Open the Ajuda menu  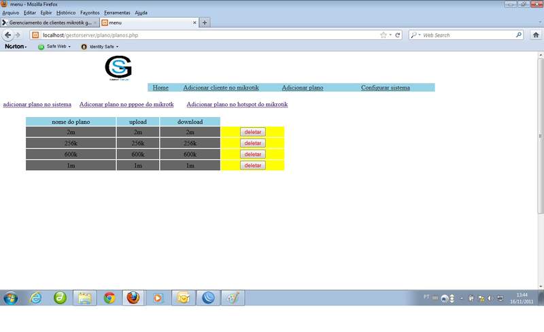point(141,13)
